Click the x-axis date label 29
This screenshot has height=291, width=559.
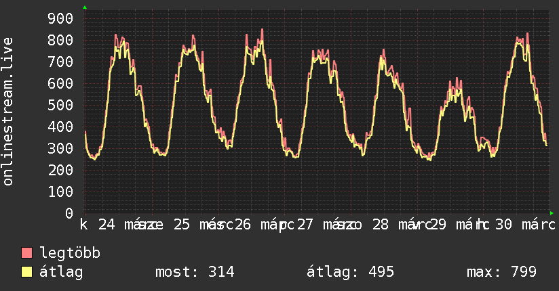point(438,225)
